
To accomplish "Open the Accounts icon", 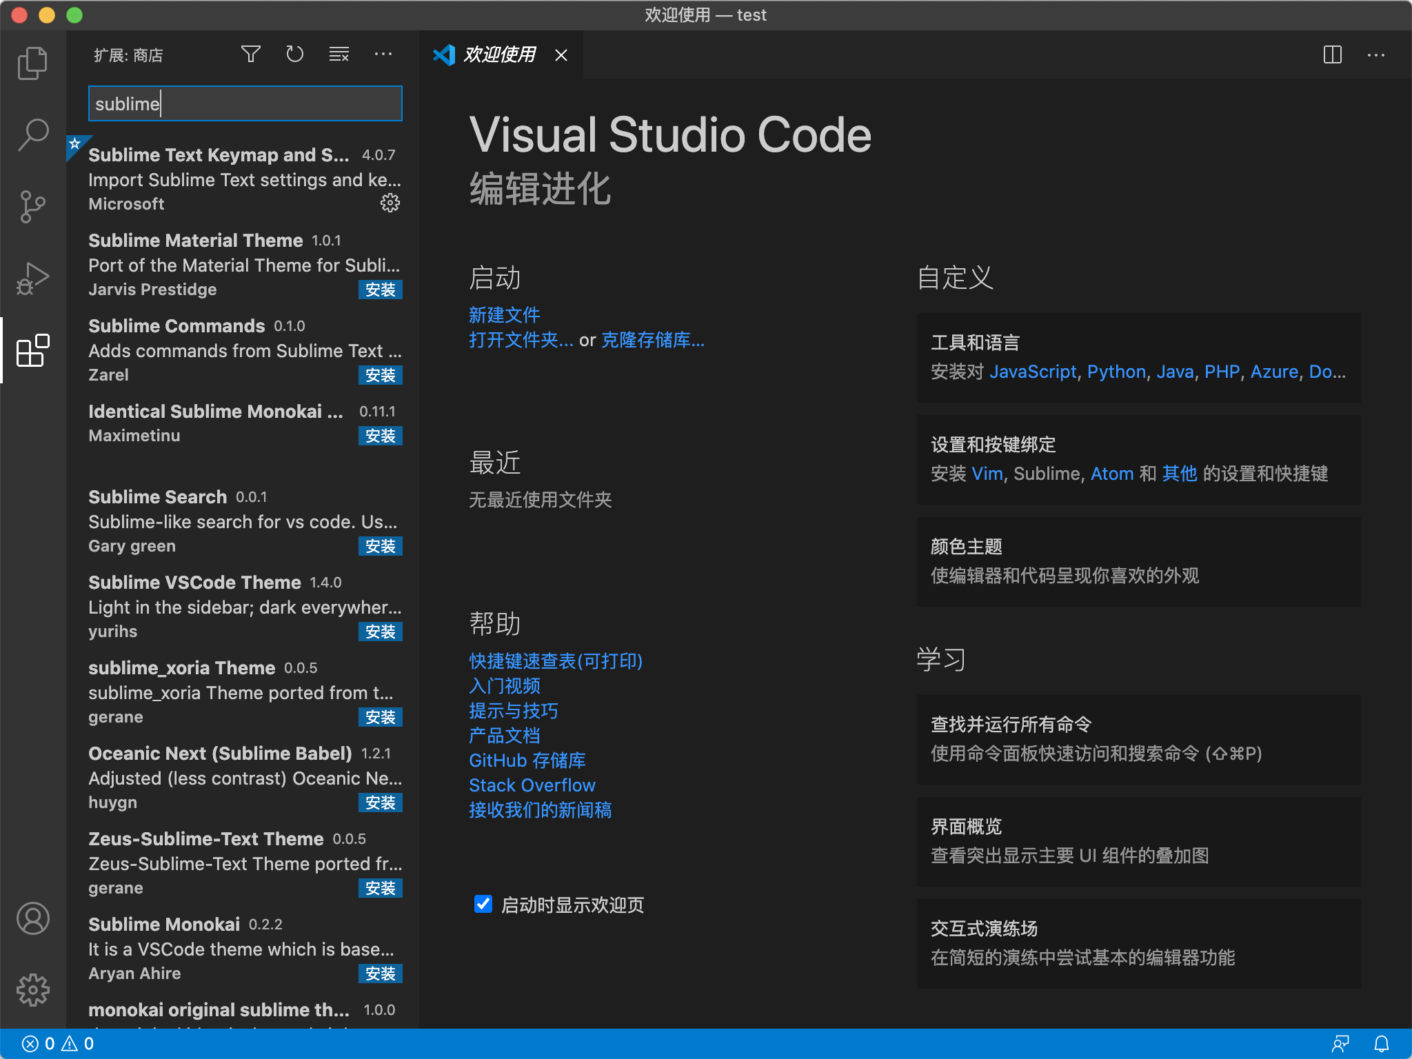I will pos(32,918).
